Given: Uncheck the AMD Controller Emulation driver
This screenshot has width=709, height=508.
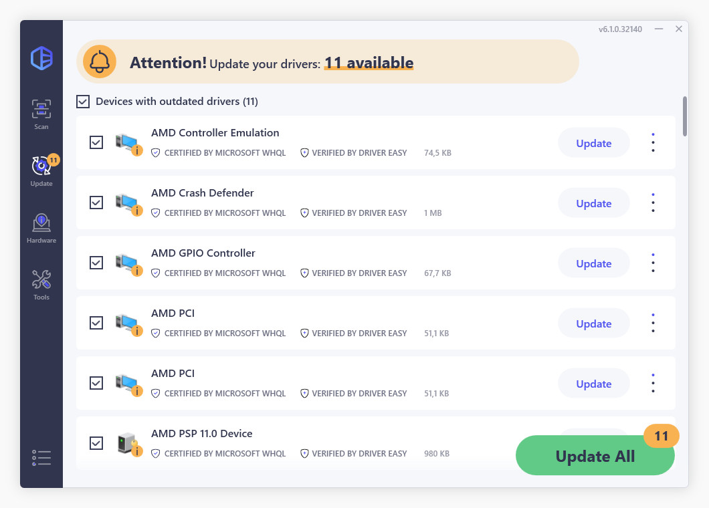Looking at the screenshot, I should point(96,142).
